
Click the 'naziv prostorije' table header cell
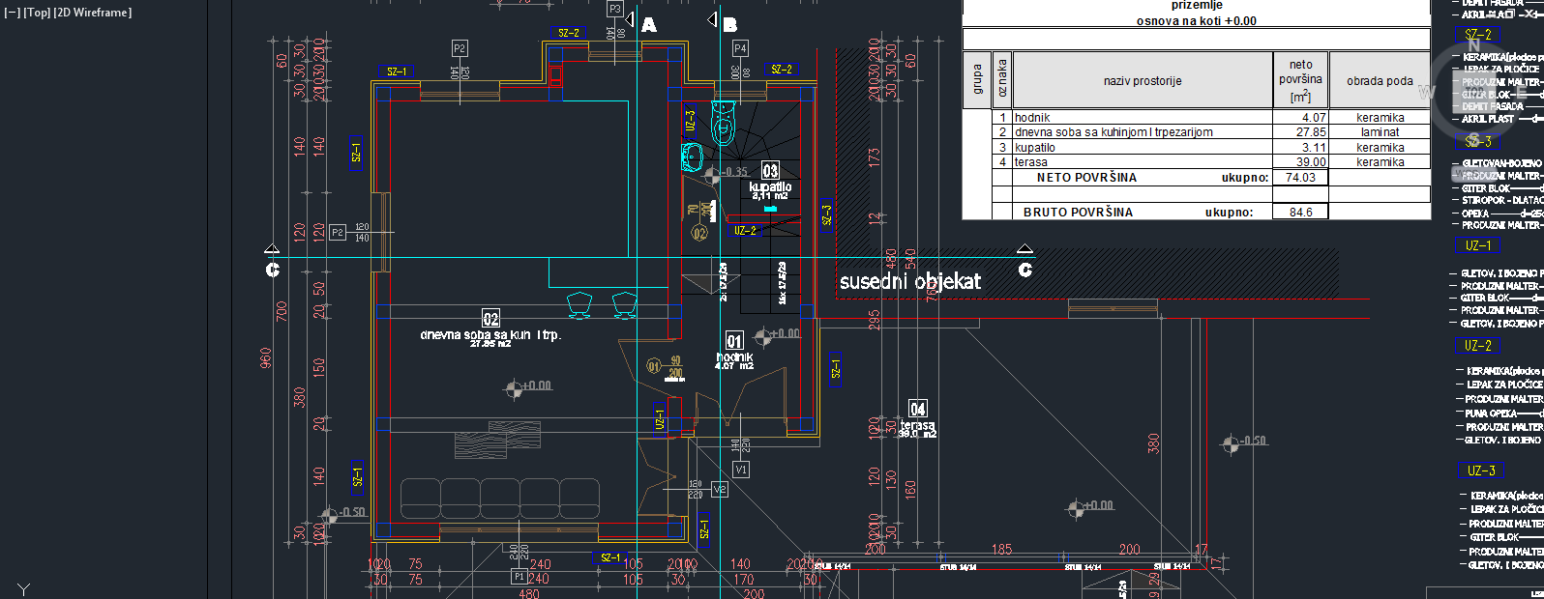coord(1142,81)
